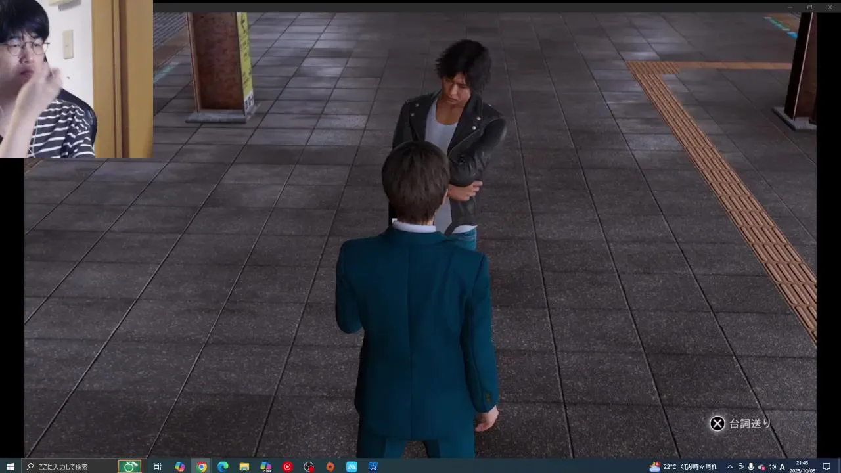Viewport: 841px width, 473px height.
Task: Minimize the game window
Action: pyautogui.click(x=790, y=7)
